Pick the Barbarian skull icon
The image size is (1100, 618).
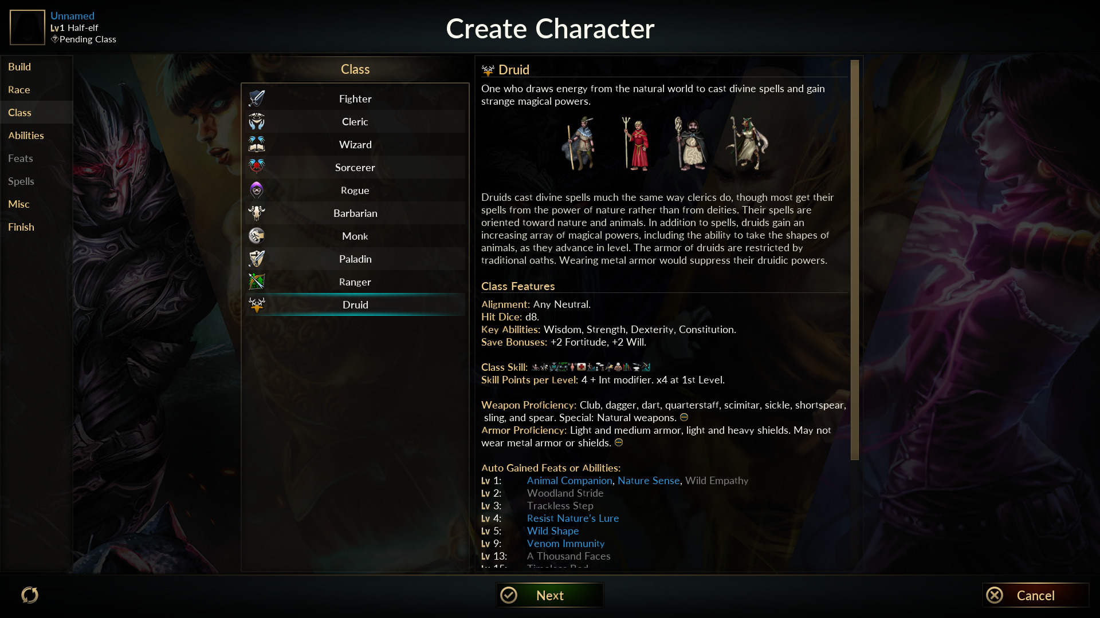pos(256,213)
